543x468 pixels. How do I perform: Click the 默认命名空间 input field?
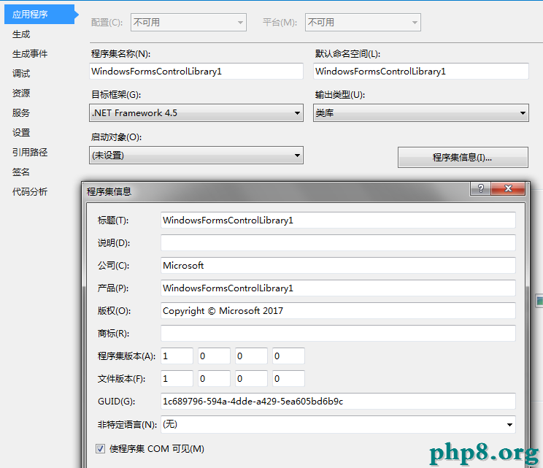click(421, 72)
